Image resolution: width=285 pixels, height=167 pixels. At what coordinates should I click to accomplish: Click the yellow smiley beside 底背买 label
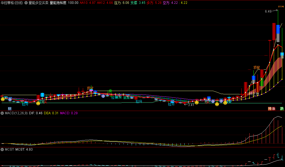click(x=38, y=103)
